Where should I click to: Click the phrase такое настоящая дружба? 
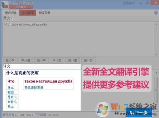[x=49, y=81]
